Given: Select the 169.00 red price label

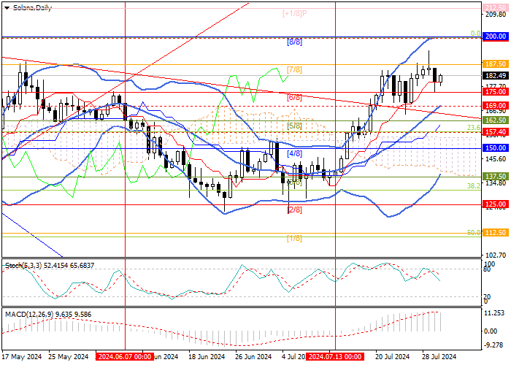Looking at the screenshot, I should (x=495, y=106).
